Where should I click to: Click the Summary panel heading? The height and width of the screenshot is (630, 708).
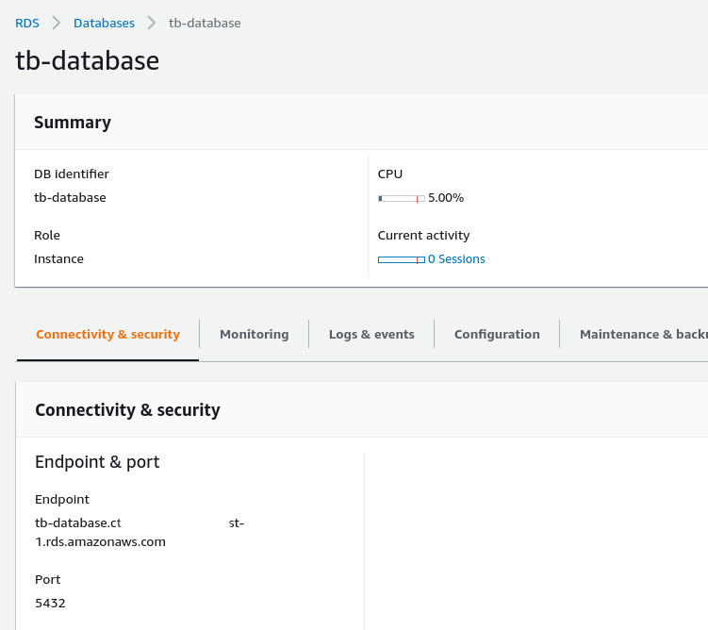(73, 123)
